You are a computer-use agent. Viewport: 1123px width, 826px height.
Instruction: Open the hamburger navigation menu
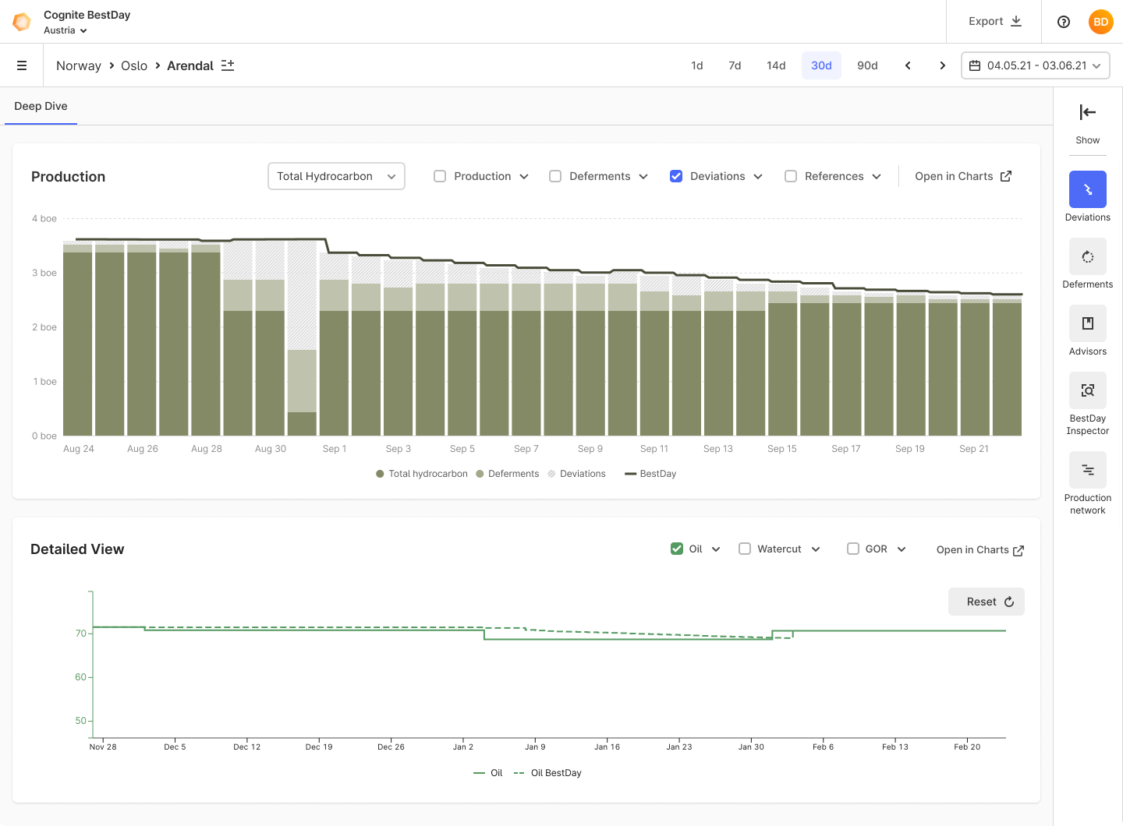click(22, 65)
